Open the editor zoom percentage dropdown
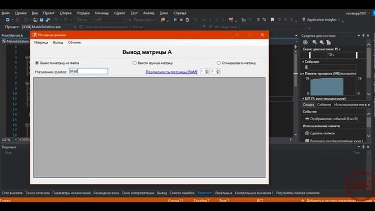The width and height of the screenshot is (375, 211). 16,139
